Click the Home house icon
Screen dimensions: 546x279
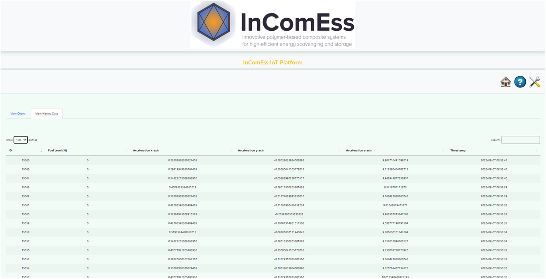[x=505, y=82]
